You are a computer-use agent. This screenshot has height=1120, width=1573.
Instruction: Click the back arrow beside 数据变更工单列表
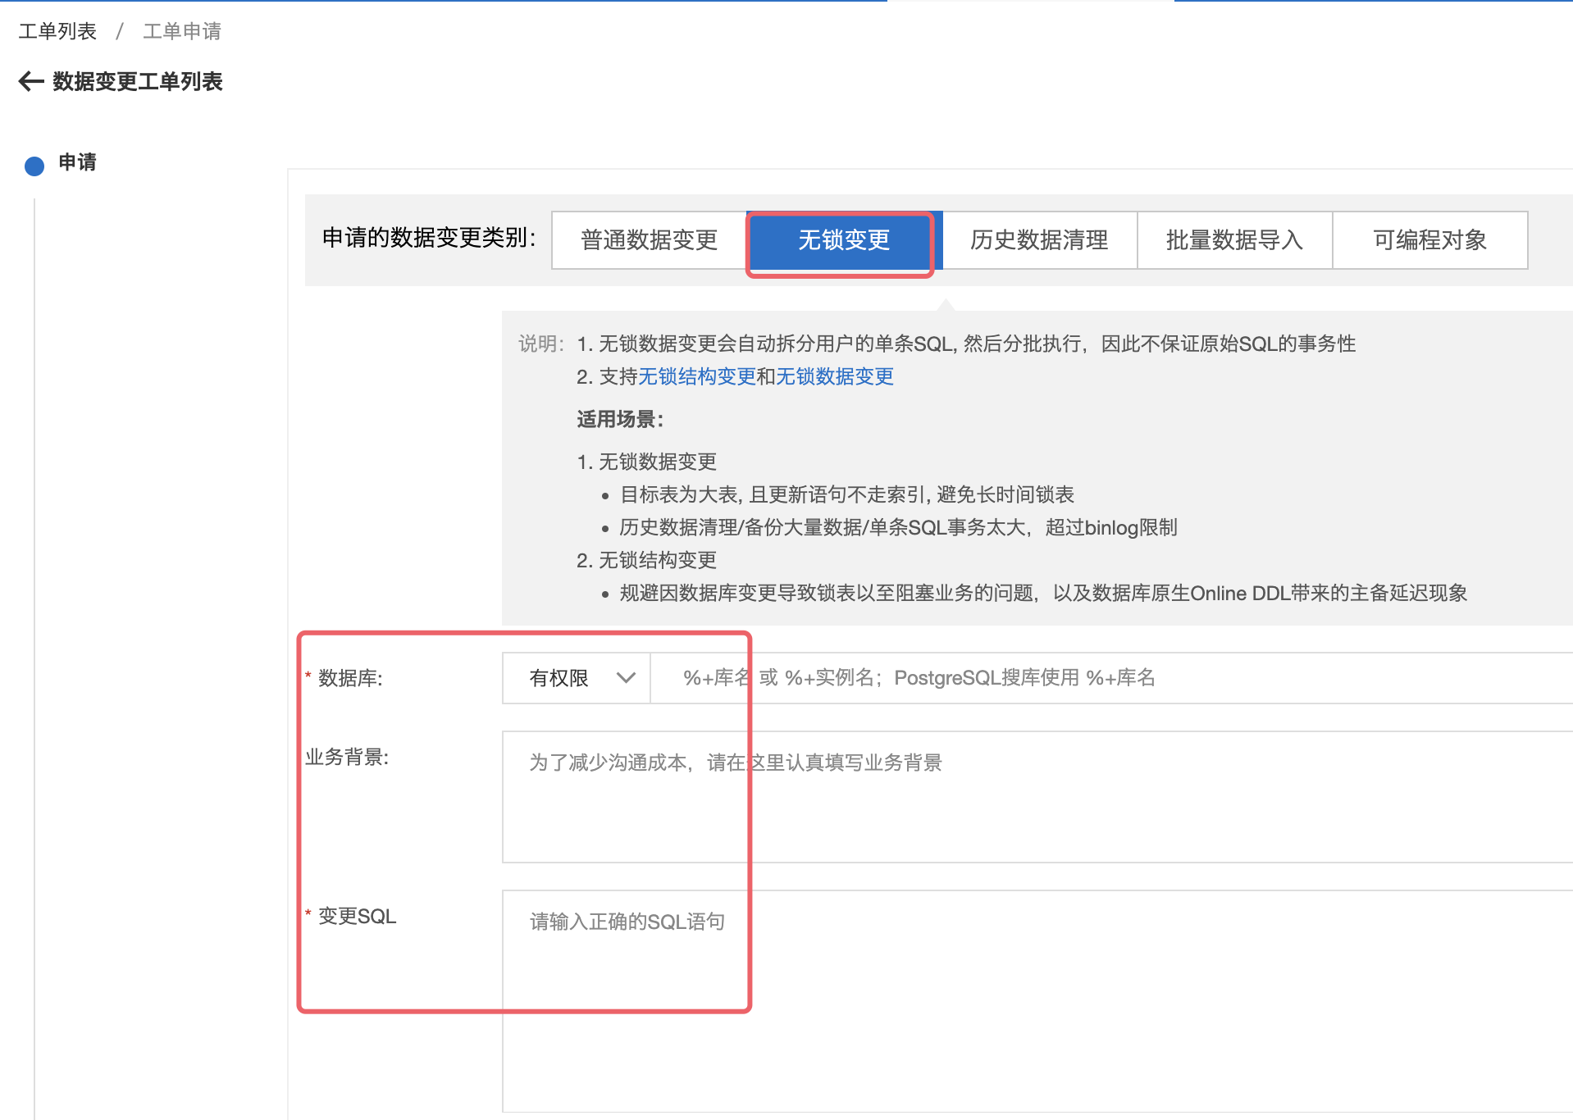31,81
